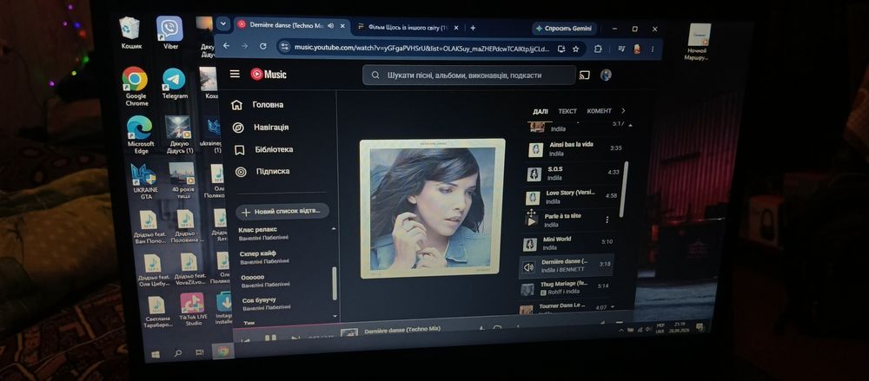Click the YouTube Music logo
Screen dimensions: 869x381
coord(269,75)
